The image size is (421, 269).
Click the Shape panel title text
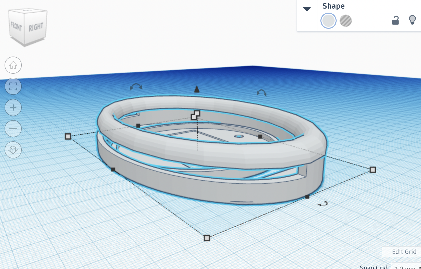coord(333,6)
